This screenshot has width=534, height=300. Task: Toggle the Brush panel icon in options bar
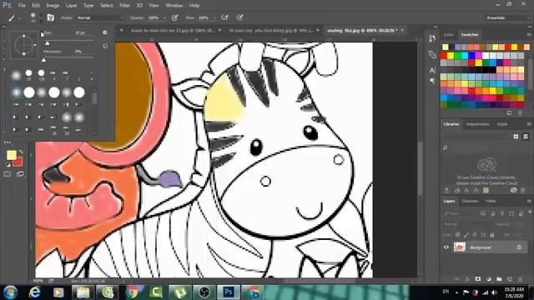coord(50,17)
